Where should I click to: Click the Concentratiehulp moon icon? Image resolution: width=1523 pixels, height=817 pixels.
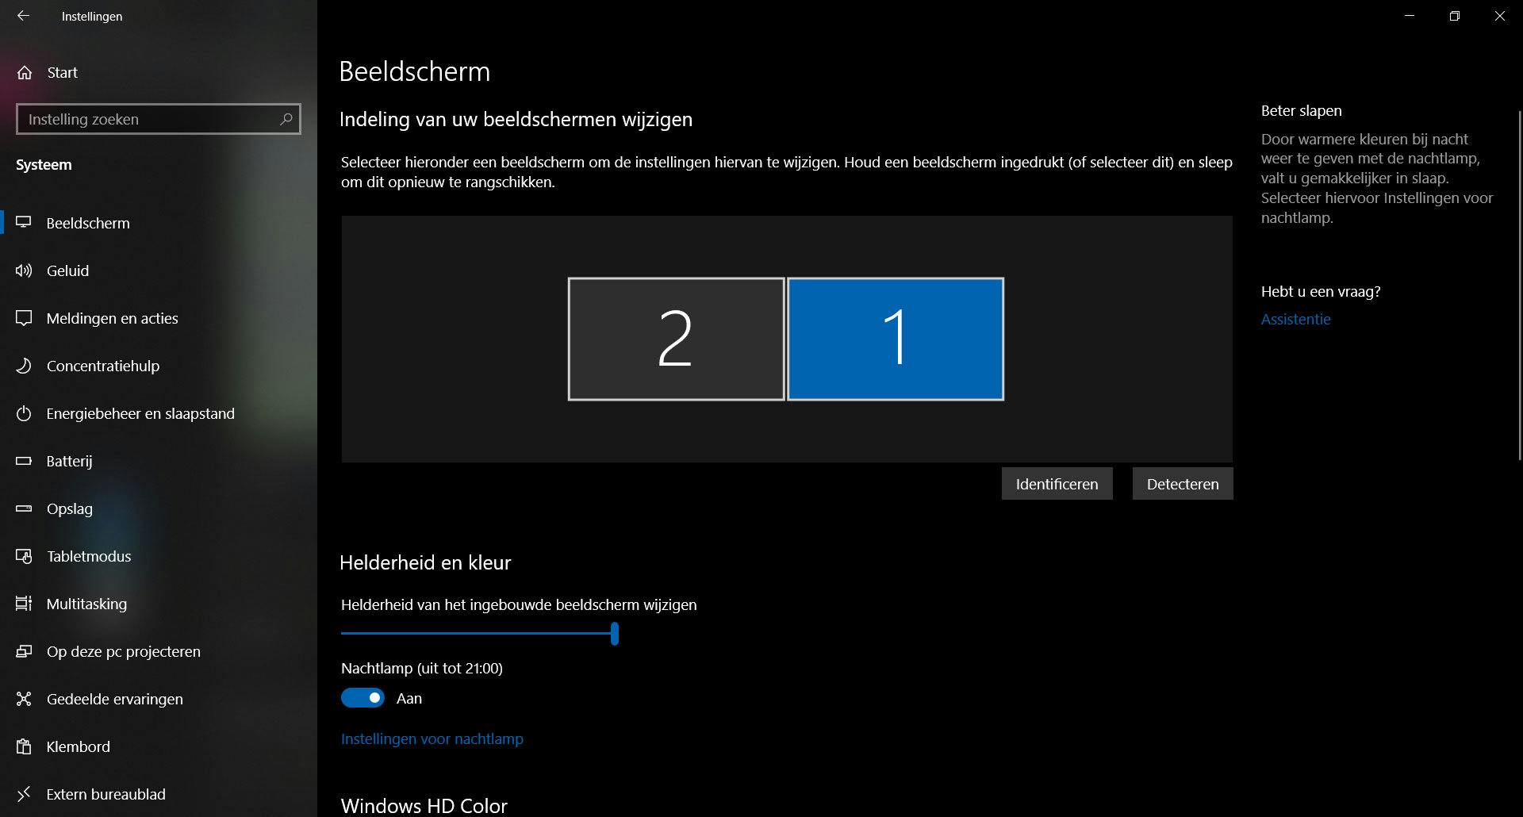[x=24, y=366]
